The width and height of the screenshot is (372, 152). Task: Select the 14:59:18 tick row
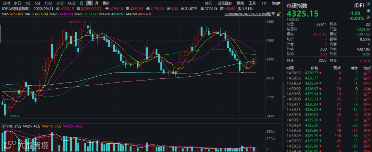tap(328, 115)
